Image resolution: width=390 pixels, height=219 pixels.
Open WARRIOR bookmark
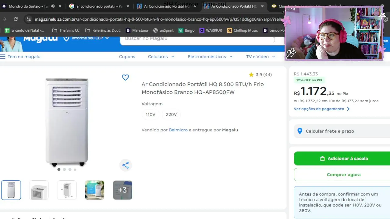(211, 30)
